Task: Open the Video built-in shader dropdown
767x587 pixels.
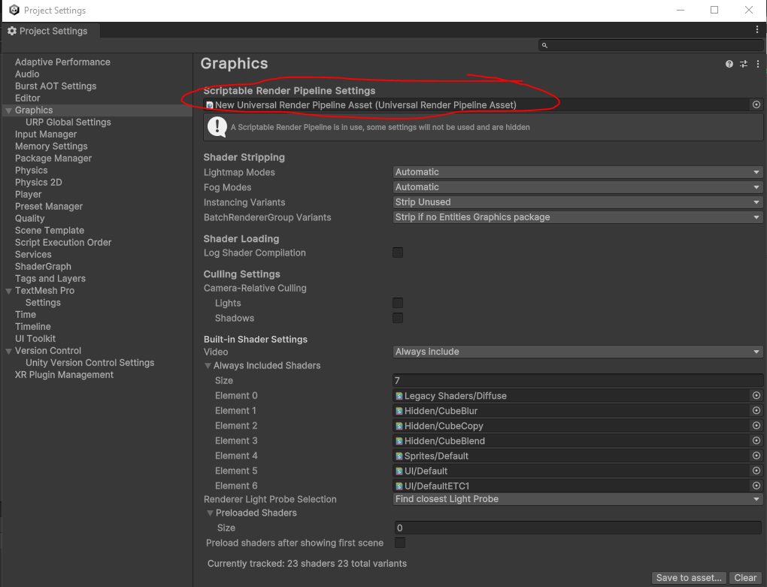Action: pos(578,351)
